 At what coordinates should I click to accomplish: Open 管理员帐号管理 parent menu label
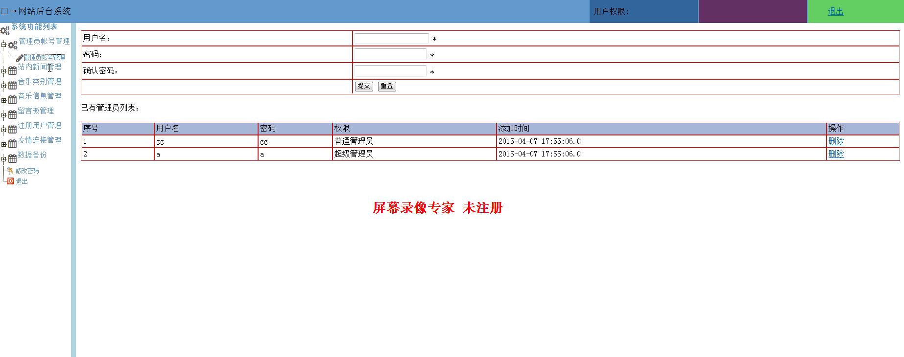click(x=44, y=41)
